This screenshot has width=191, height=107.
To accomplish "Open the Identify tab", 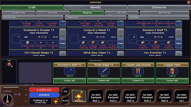I will click(x=95, y=7).
